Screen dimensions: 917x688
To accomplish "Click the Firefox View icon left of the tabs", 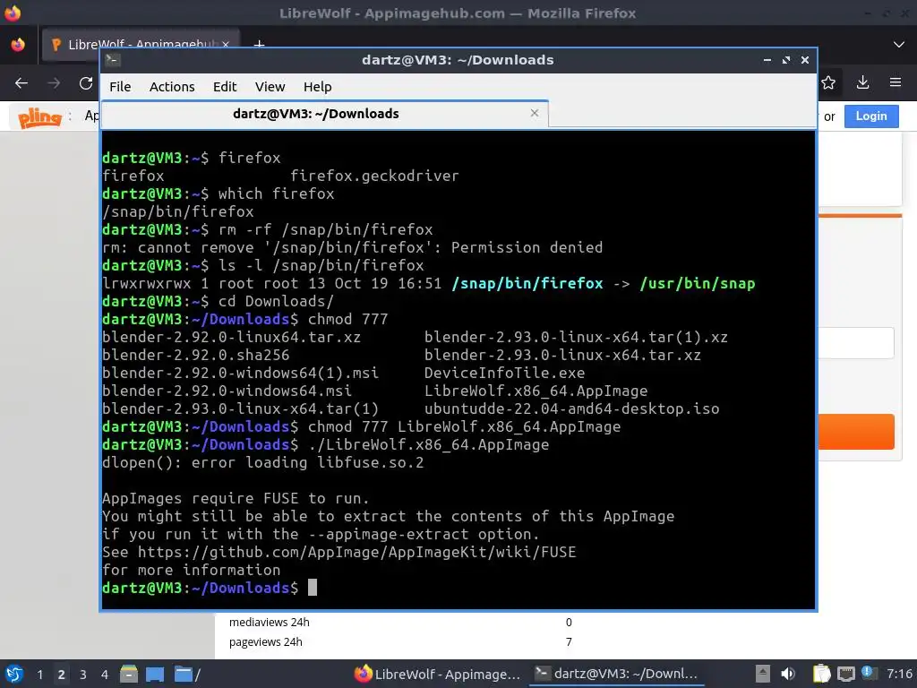I will click(x=18, y=45).
